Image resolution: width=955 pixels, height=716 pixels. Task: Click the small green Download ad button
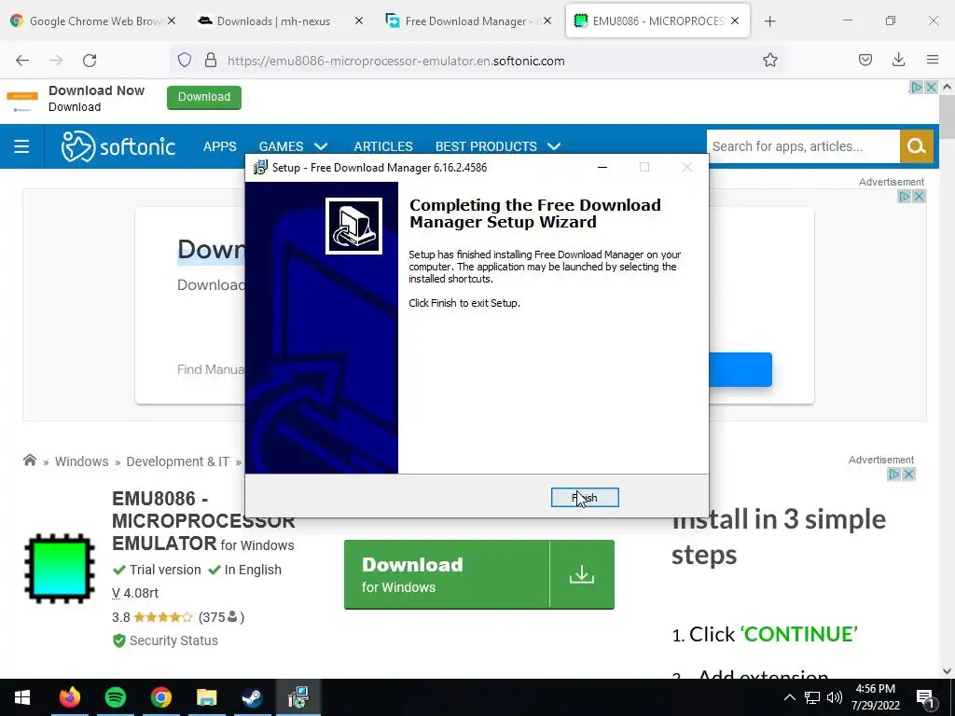pyautogui.click(x=204, y=97)
